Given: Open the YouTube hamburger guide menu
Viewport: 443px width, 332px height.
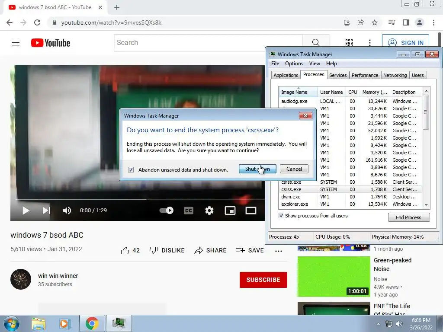Looking at the screenshot, I should (16, 43).
